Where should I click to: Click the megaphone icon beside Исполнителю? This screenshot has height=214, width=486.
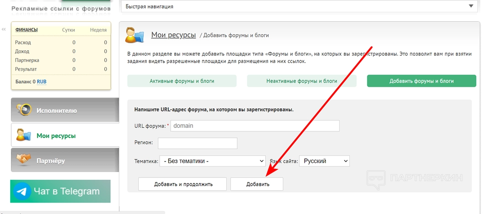pyautogui.click(x=24, y=110)
